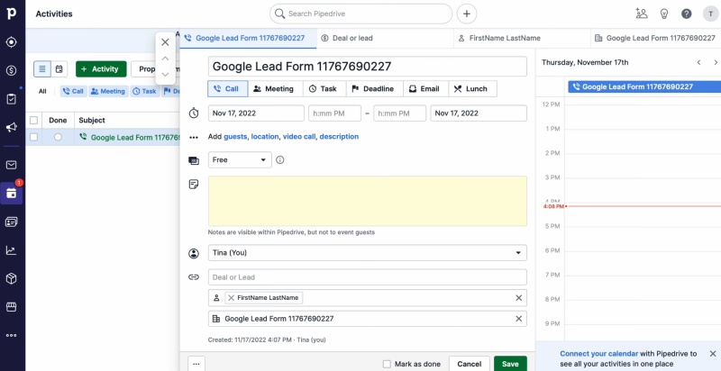Click the green + Activity button
The image size is (721, 371).
pyautogui.click(x=101, y=68)
